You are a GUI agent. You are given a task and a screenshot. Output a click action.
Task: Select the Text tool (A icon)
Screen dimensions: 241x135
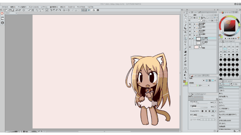click(185, 72)
